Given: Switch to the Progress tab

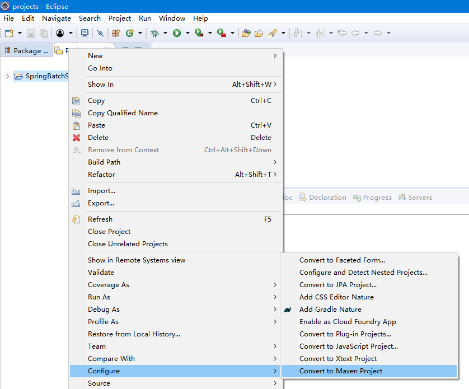Looking at the screenshot, I should coord(372,198).
